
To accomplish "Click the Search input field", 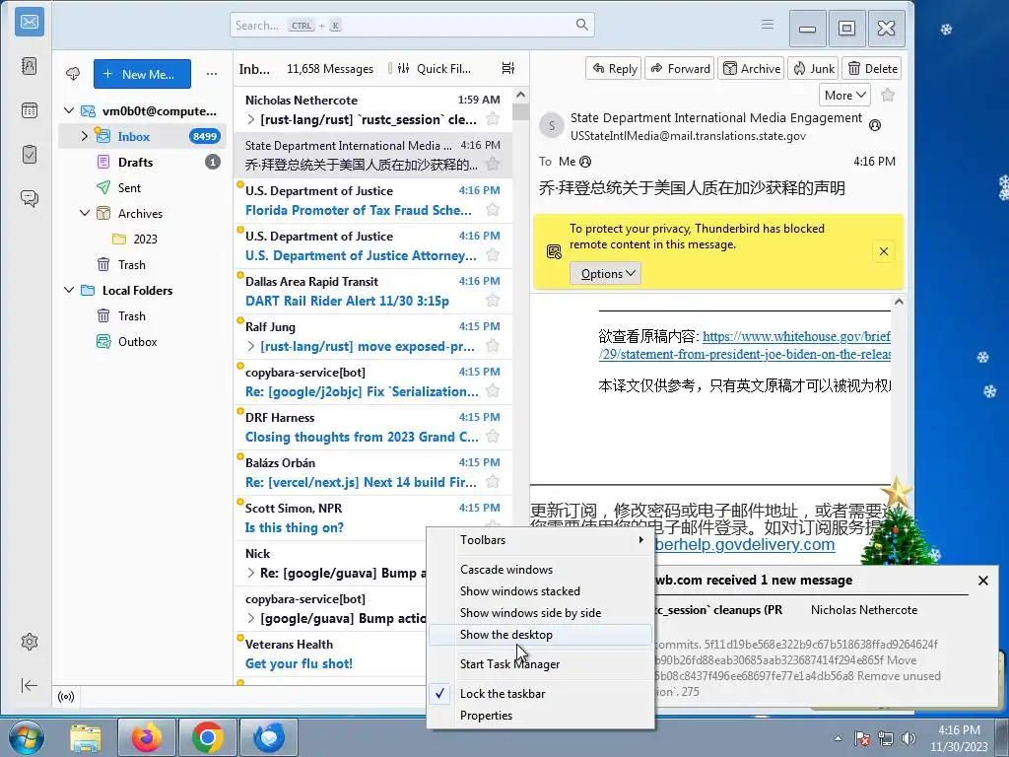I will [412, 25].
